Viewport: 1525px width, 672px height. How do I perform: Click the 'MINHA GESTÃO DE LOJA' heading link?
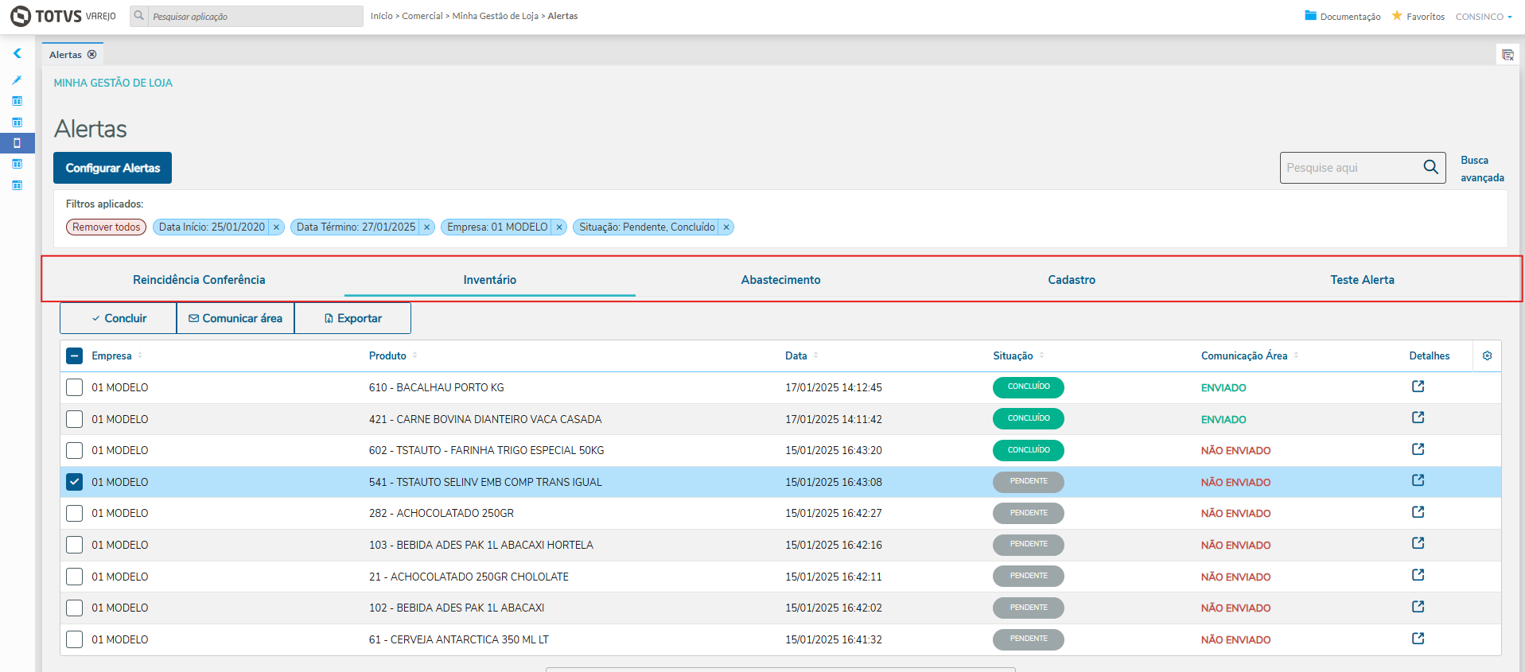pyautogui.click(x=113, y=83)
